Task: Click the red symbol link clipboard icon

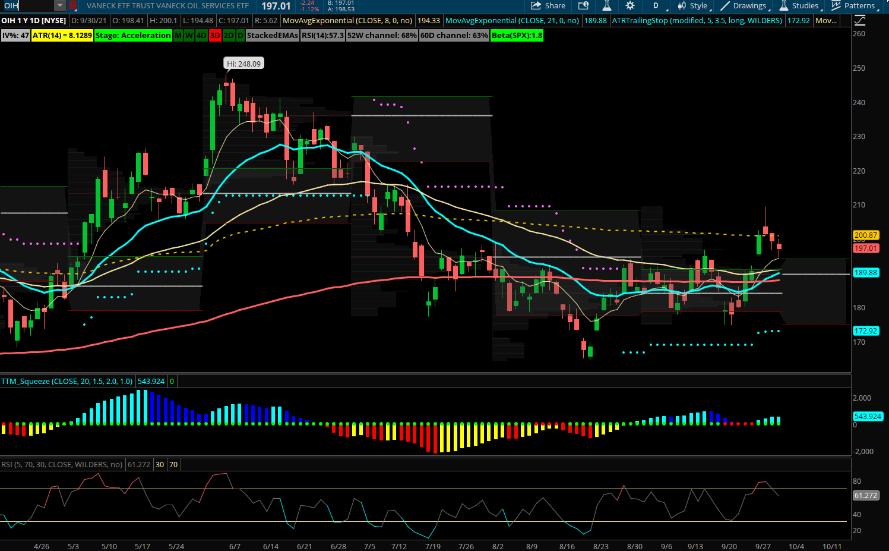Action: [x=73, y=6]
